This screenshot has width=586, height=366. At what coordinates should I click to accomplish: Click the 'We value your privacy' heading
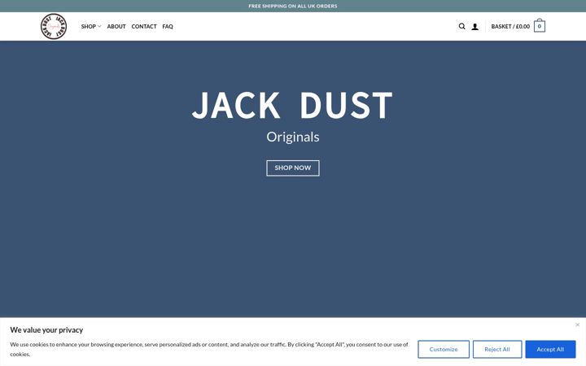coord(46,329)
